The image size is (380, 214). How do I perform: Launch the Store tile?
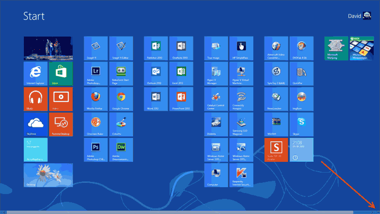pyautogui.click(x=61, y=74)
